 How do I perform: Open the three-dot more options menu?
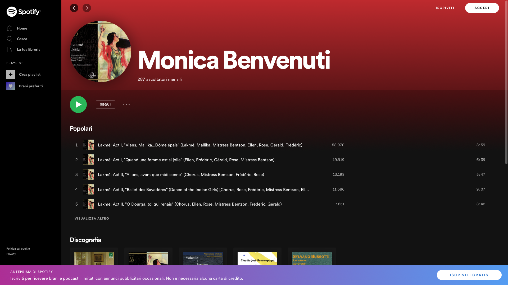[x=126, y=104]
